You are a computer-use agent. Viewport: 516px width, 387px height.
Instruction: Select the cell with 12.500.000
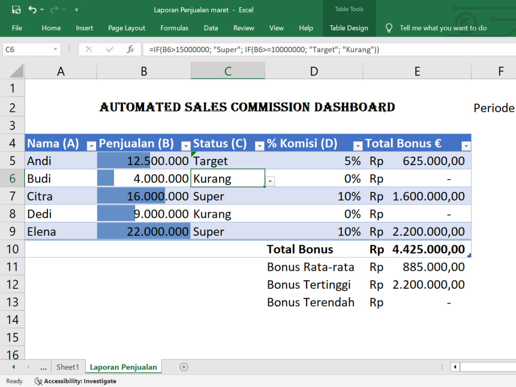click(144, 160)
